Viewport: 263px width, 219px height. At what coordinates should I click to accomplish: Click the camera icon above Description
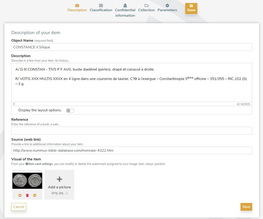point(77,6)
